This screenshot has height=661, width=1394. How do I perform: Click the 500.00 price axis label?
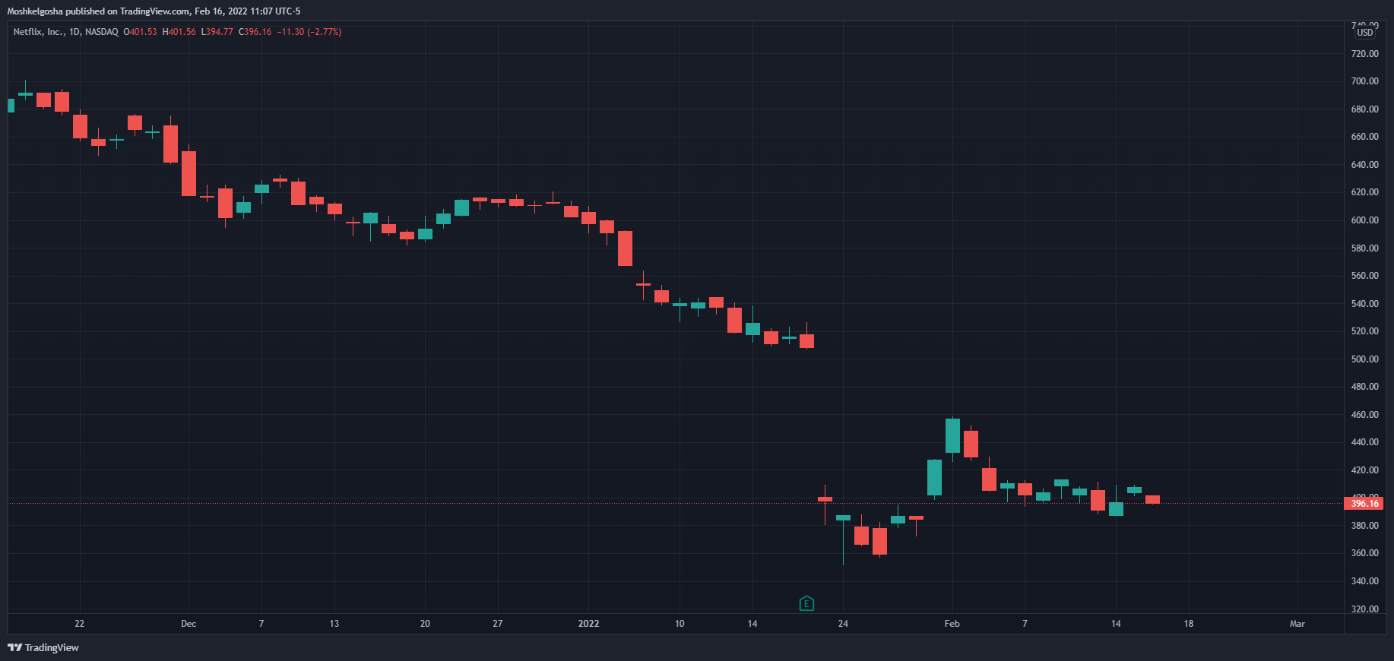tap(1364, 359)
